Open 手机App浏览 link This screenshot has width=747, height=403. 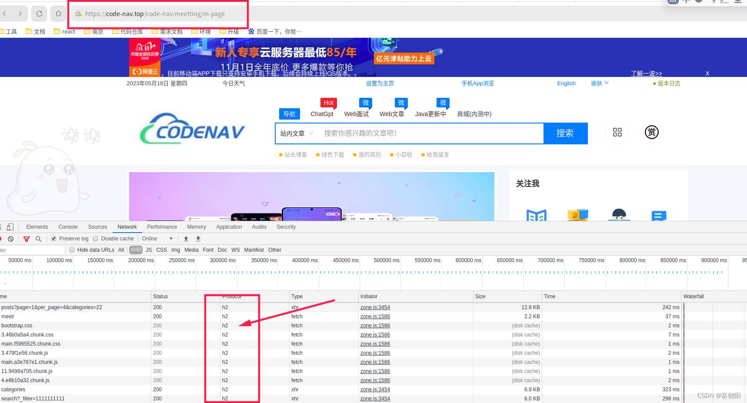(478, 83)
